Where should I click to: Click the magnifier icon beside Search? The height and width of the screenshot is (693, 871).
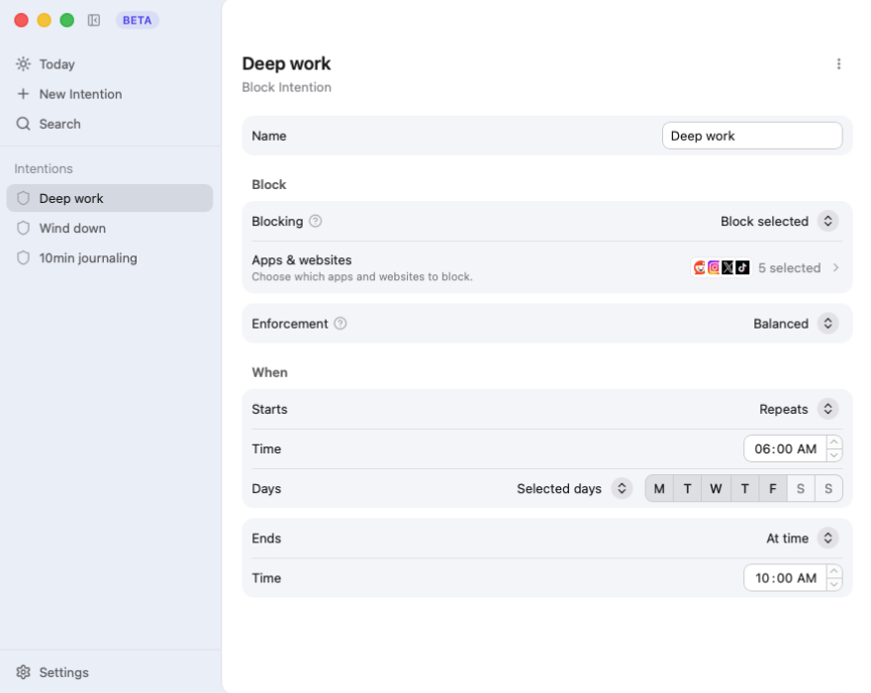(24, 124)
